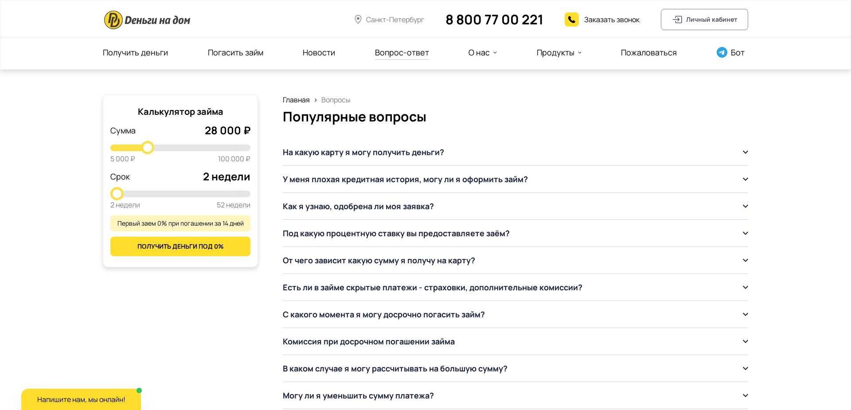Select the Пожаловаться menu item
The width and height of the screenshot is (851, 410).
(x=648, y=53)
